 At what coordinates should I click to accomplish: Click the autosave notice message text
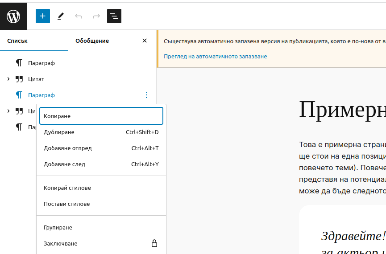[x=275, y=41]
